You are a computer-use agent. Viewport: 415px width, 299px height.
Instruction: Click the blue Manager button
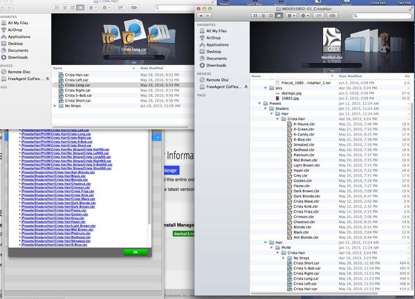[x=172, y=171]
